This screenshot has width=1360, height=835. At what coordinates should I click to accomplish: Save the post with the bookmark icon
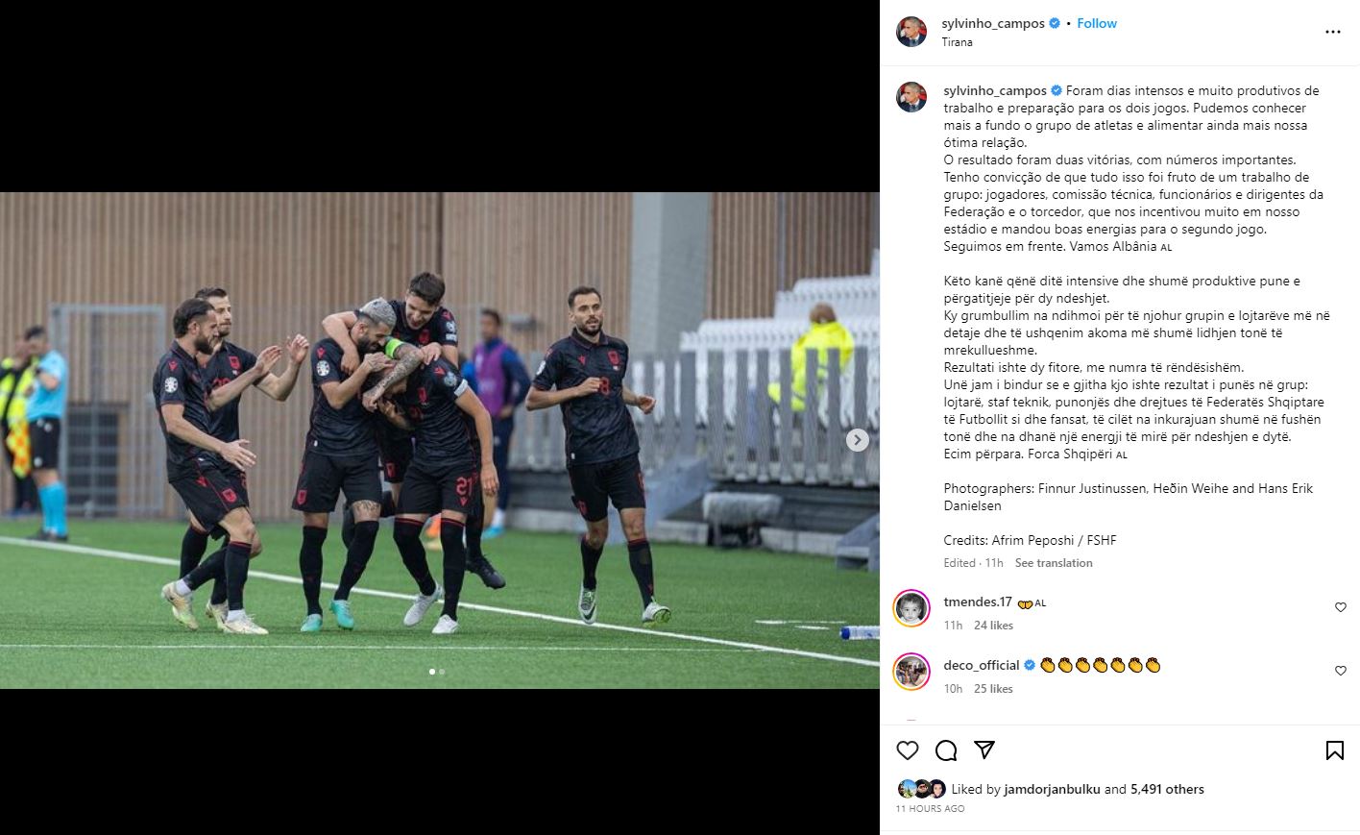(x=1335, y=750)
